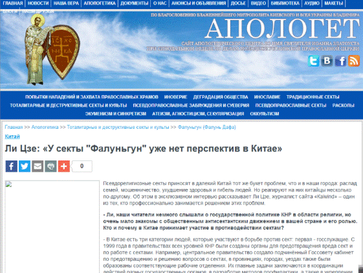The height and width of the screenshot is (273, 363).
Task: Share the article via the Twitter button
Action: [x=25, y=166]
